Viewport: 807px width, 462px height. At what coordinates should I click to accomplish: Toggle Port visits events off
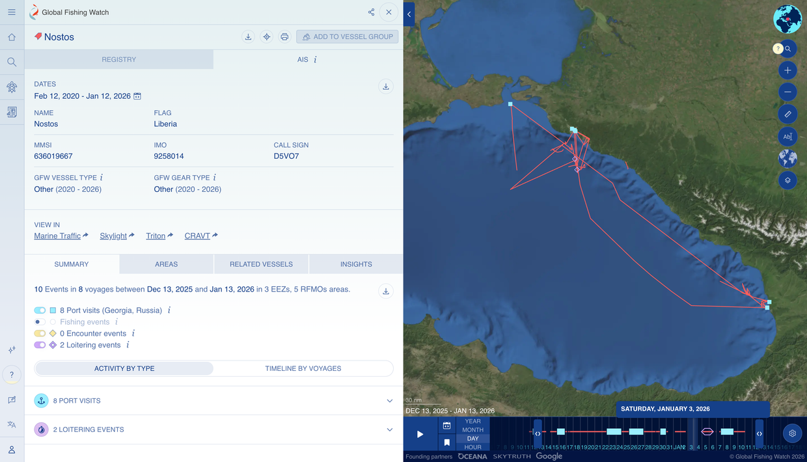pos(40,310)
